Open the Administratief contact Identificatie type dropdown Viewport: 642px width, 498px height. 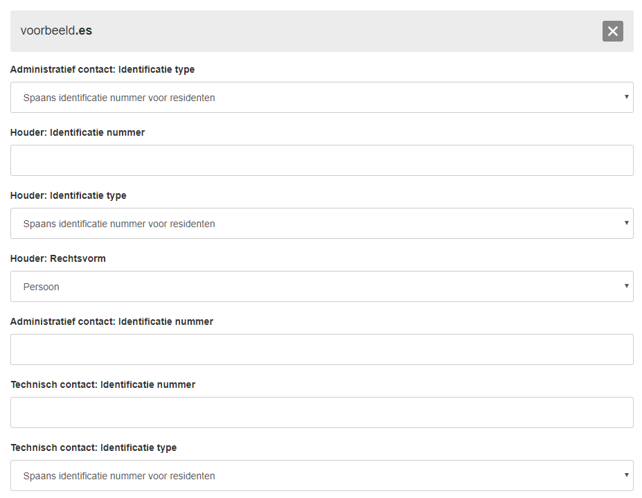pos(321,98)
